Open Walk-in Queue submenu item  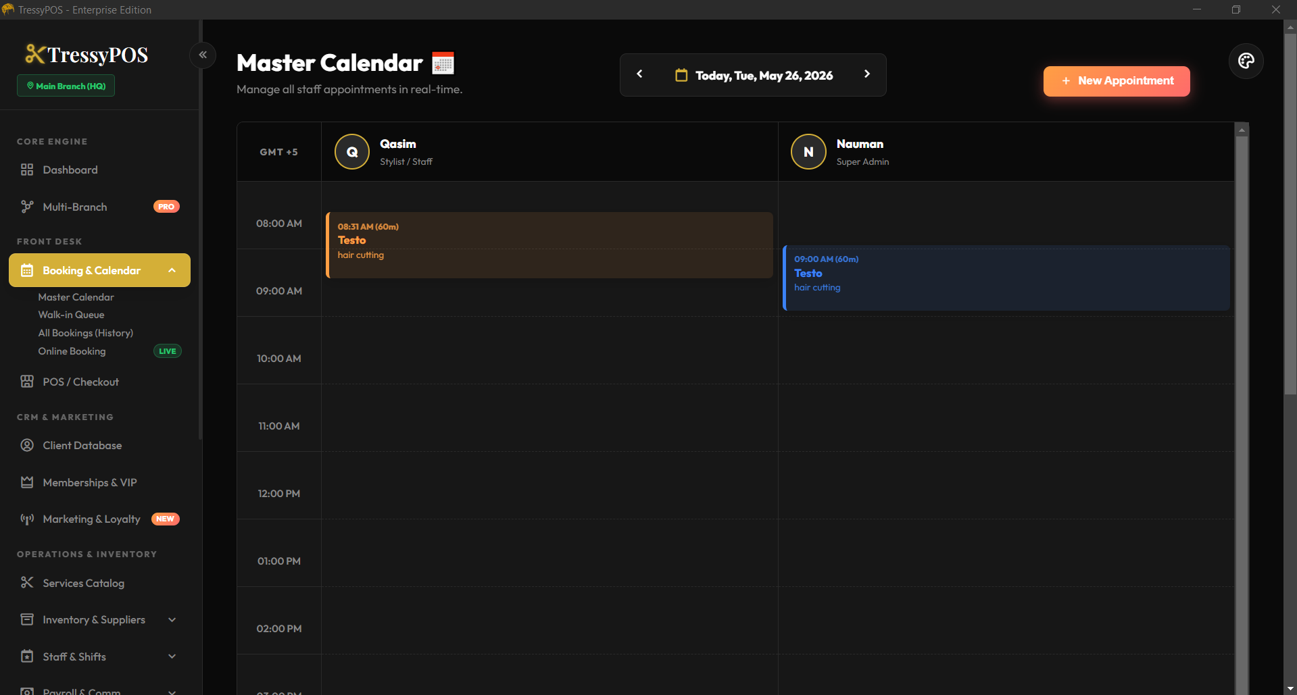coord(71,315)
